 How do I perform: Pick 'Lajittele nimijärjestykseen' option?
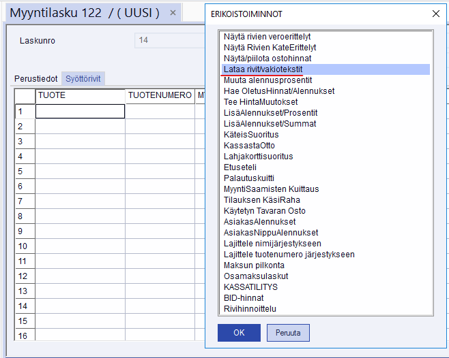point(272,244)
